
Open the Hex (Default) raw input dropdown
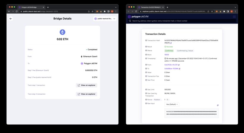click(x=172, y=104)
